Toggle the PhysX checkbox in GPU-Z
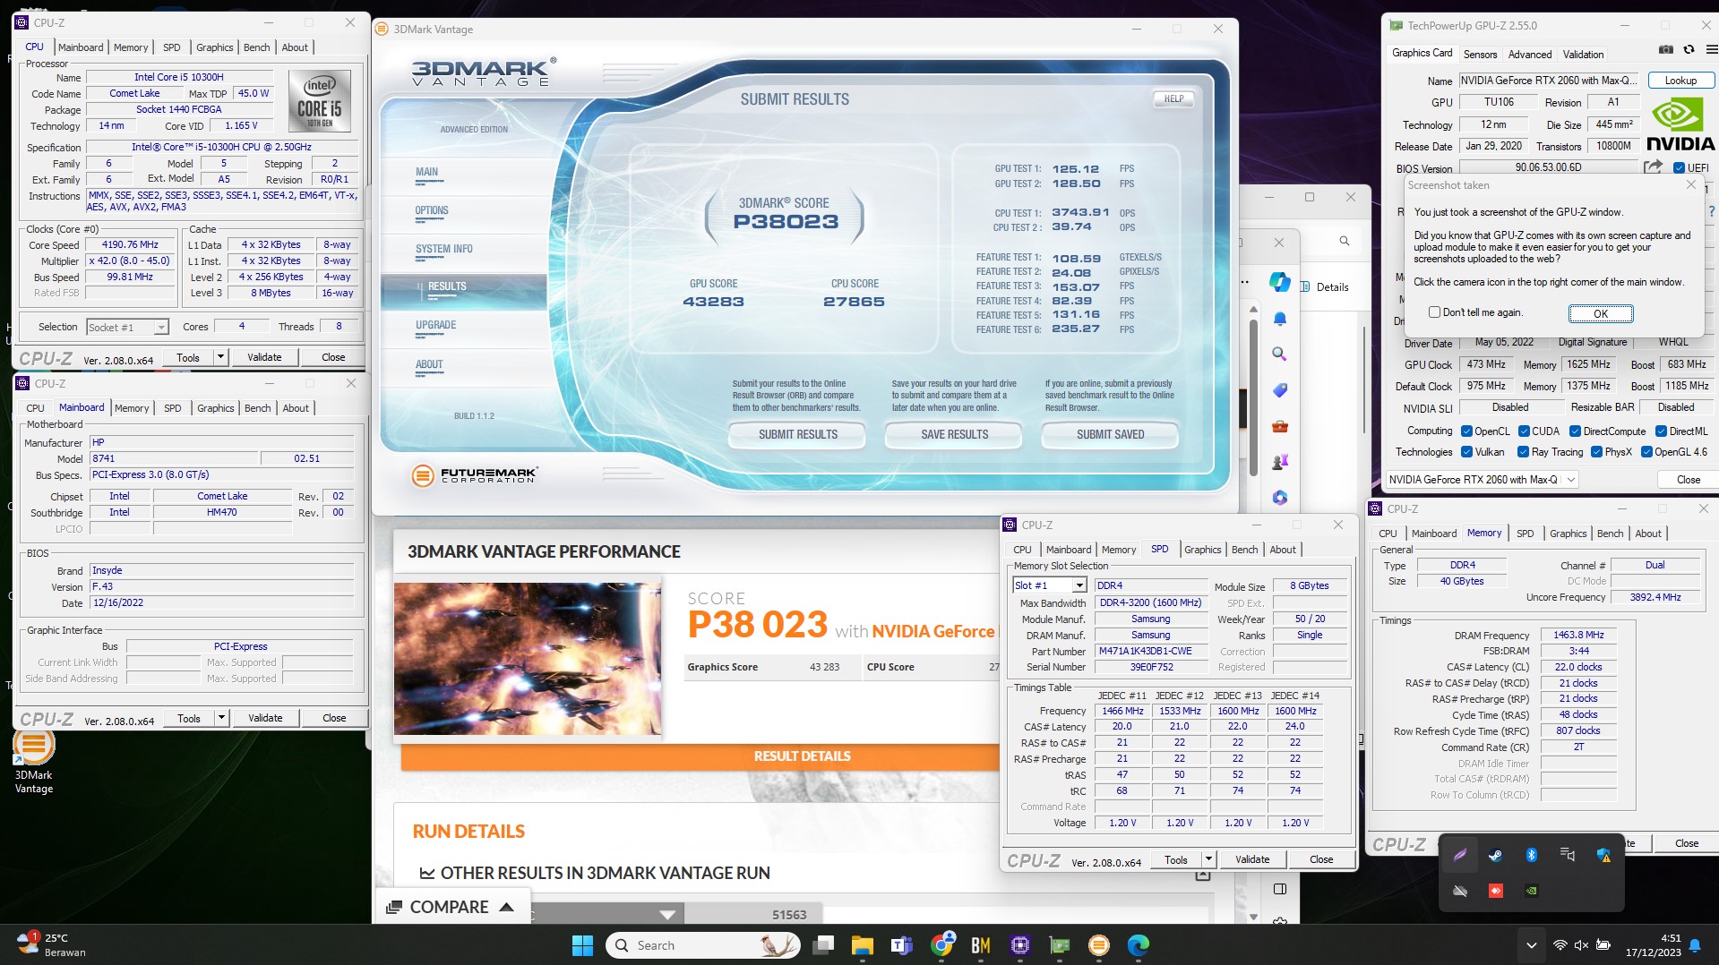Screen dimensions: 1719x965 [x=1596, y=452]
